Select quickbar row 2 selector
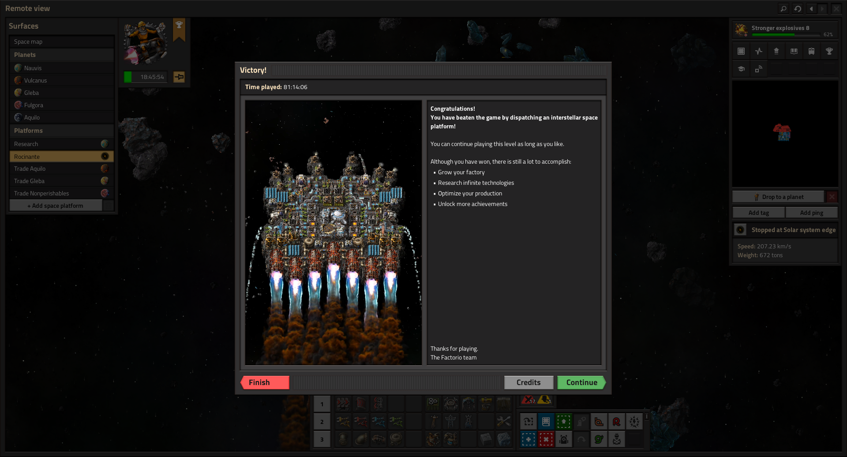 [x=322, y=422]
